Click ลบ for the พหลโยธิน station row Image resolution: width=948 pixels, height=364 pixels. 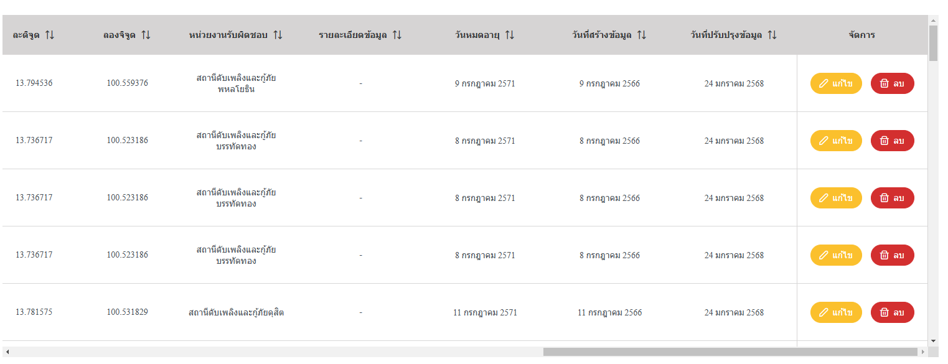893,83
